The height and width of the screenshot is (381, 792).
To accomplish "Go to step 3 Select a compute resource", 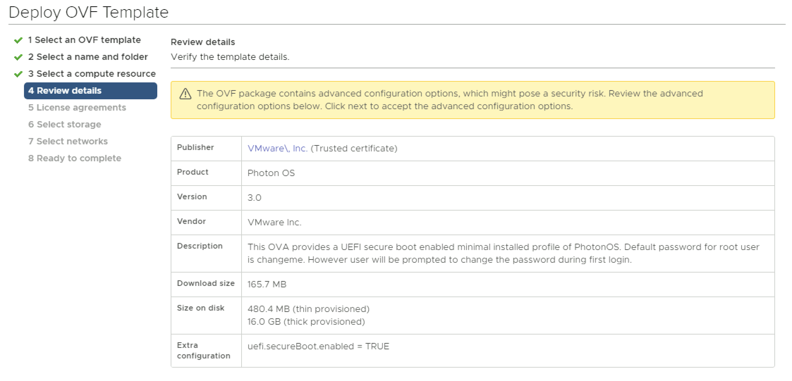I will click(x=92, y=74).
